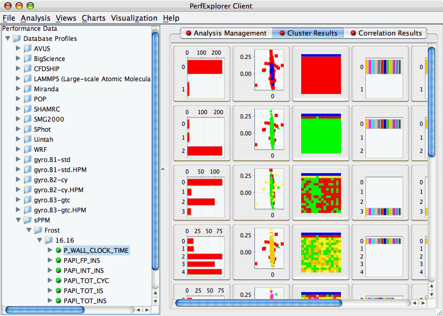Open the second row green virtual topology thumbnail
This screenshot has height=316, width=443.
point(320,132)
